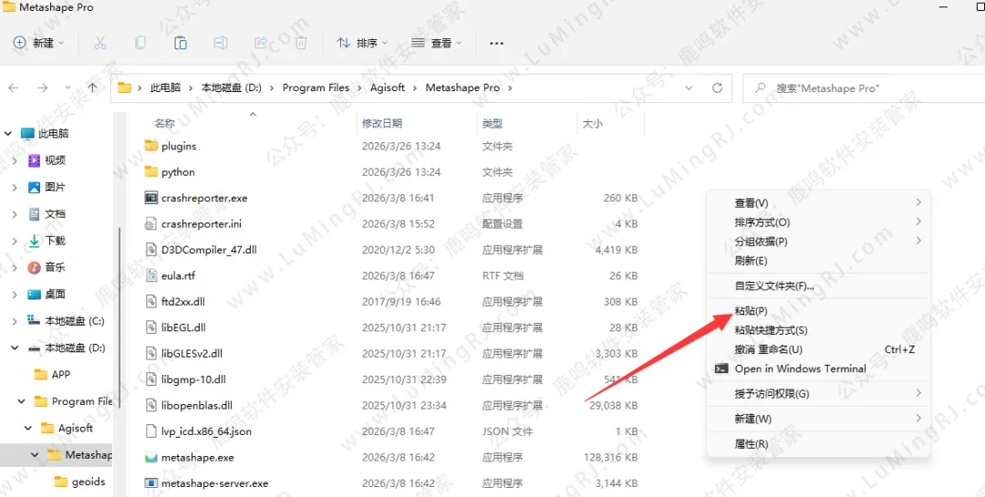
Task: Click the 新建 new button in toolbar
Action: point(38,43)
